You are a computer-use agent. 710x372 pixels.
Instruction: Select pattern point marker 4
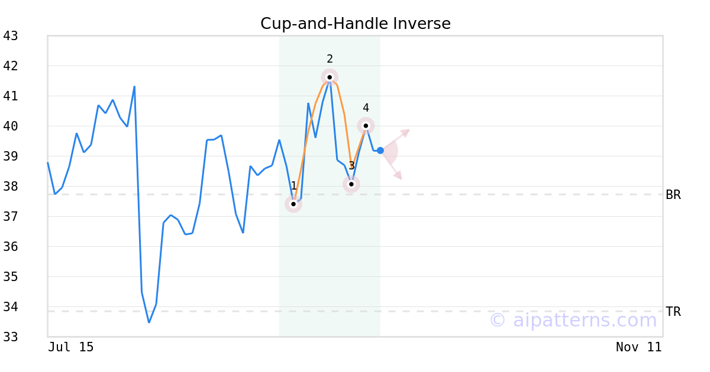click(366, 126)
